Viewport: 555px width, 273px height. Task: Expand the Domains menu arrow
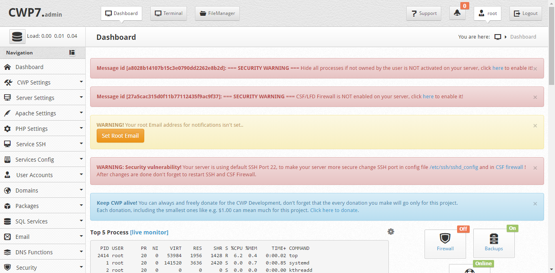tap(81, 190)
